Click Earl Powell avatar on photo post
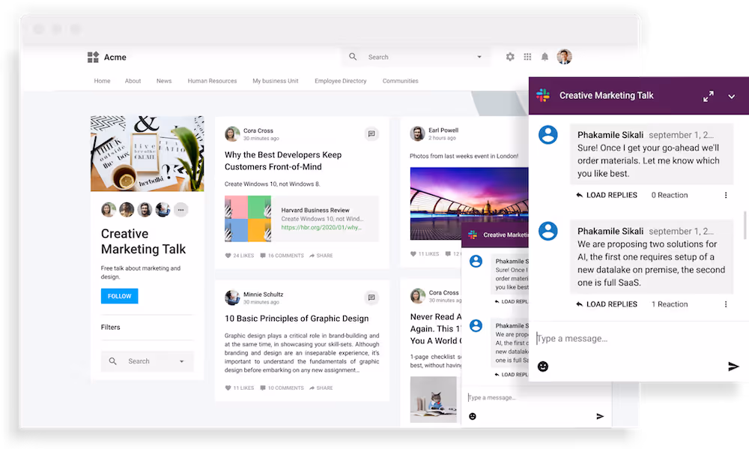Screen dimensions: 749x449 point(417,133)
